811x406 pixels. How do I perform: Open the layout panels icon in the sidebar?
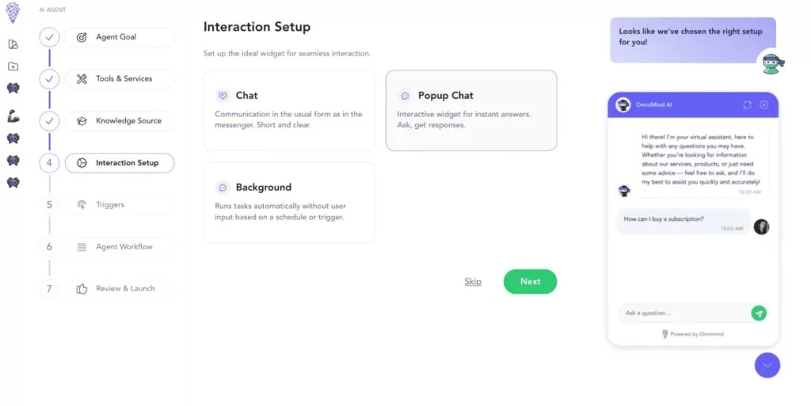(x=13, y=44)
